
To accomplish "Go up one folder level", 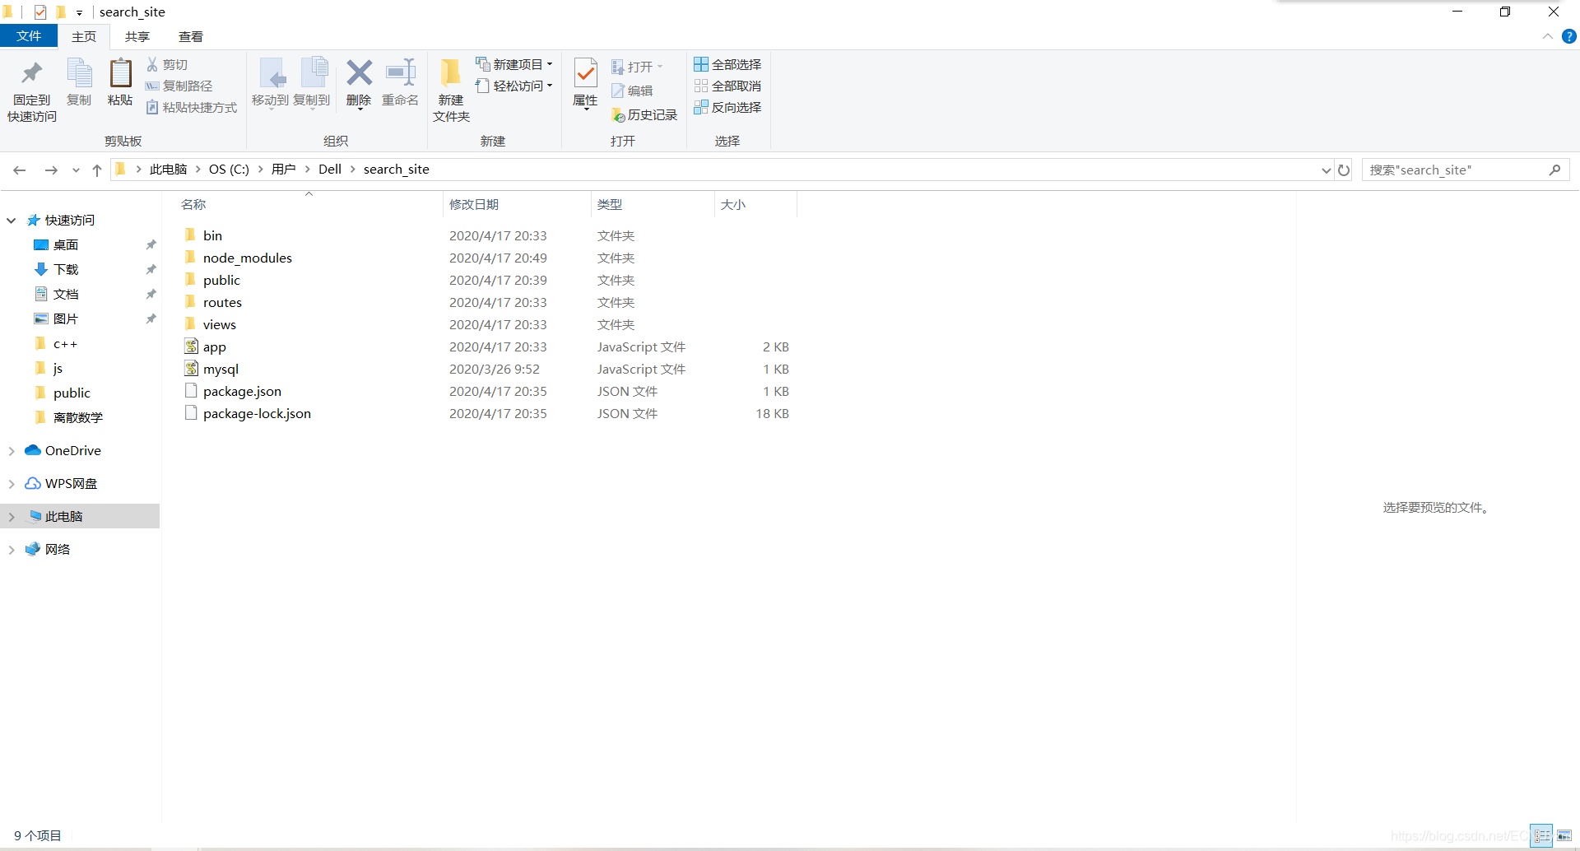I will coord(97,170).
